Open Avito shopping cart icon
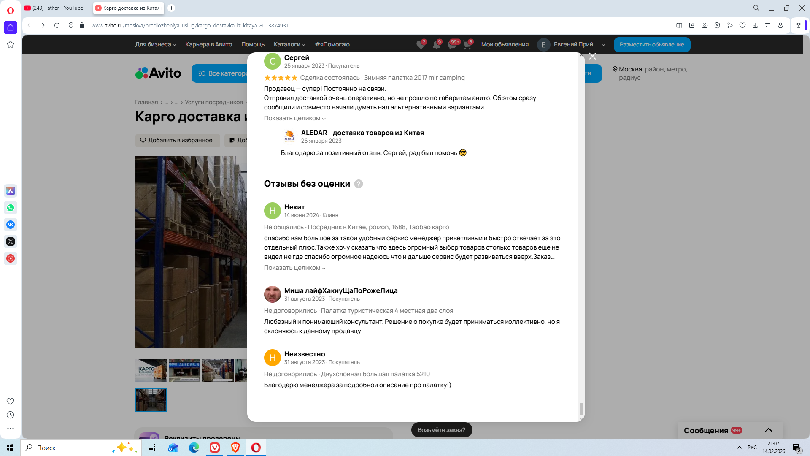Screen dimensions: 810x456 tap(467, 45)
